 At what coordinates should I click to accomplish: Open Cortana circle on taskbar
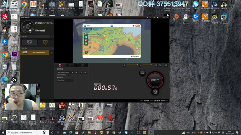pyautogui.click(x=52, y=132)
